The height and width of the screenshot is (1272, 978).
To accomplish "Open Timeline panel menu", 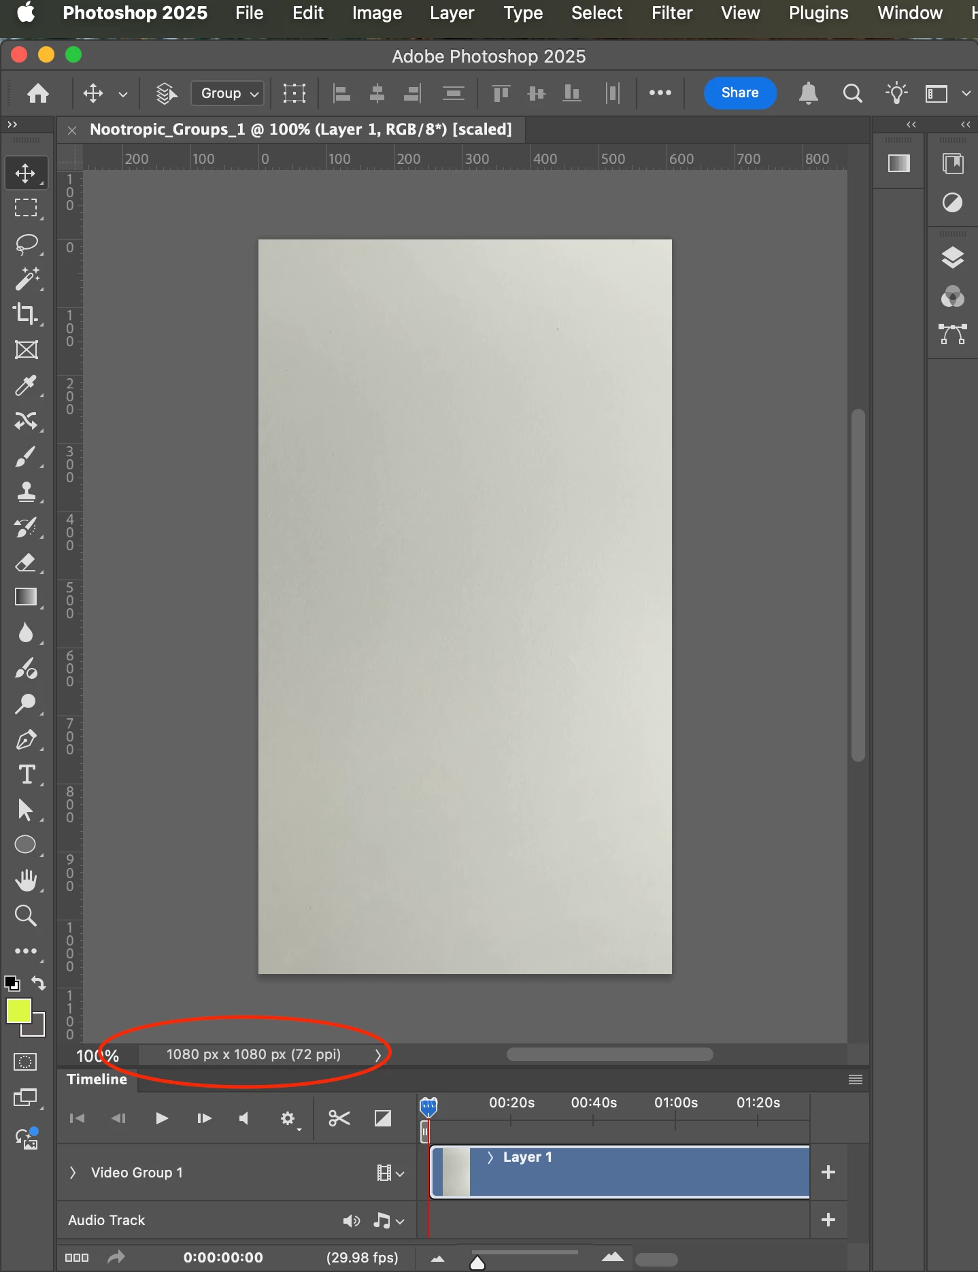I will [x=856, y=1079].
